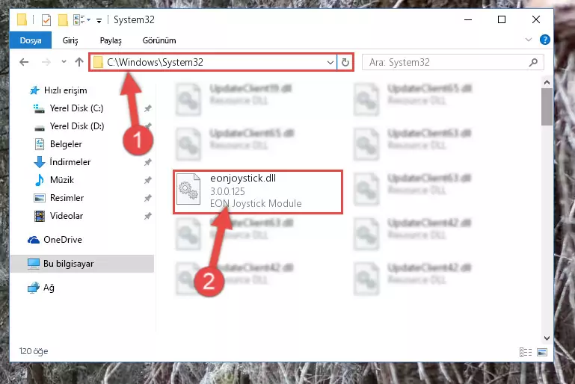Select the eonjoystick.dll file

point(258,192)
